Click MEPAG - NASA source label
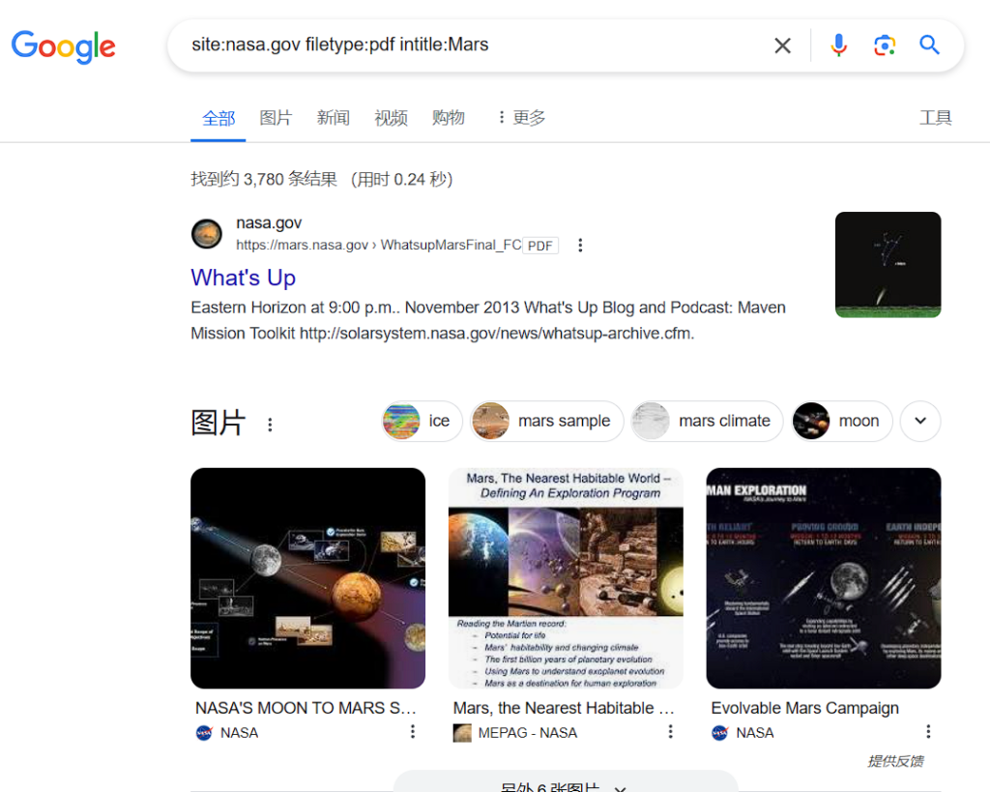Screen dimensions: 990x792 527,733
